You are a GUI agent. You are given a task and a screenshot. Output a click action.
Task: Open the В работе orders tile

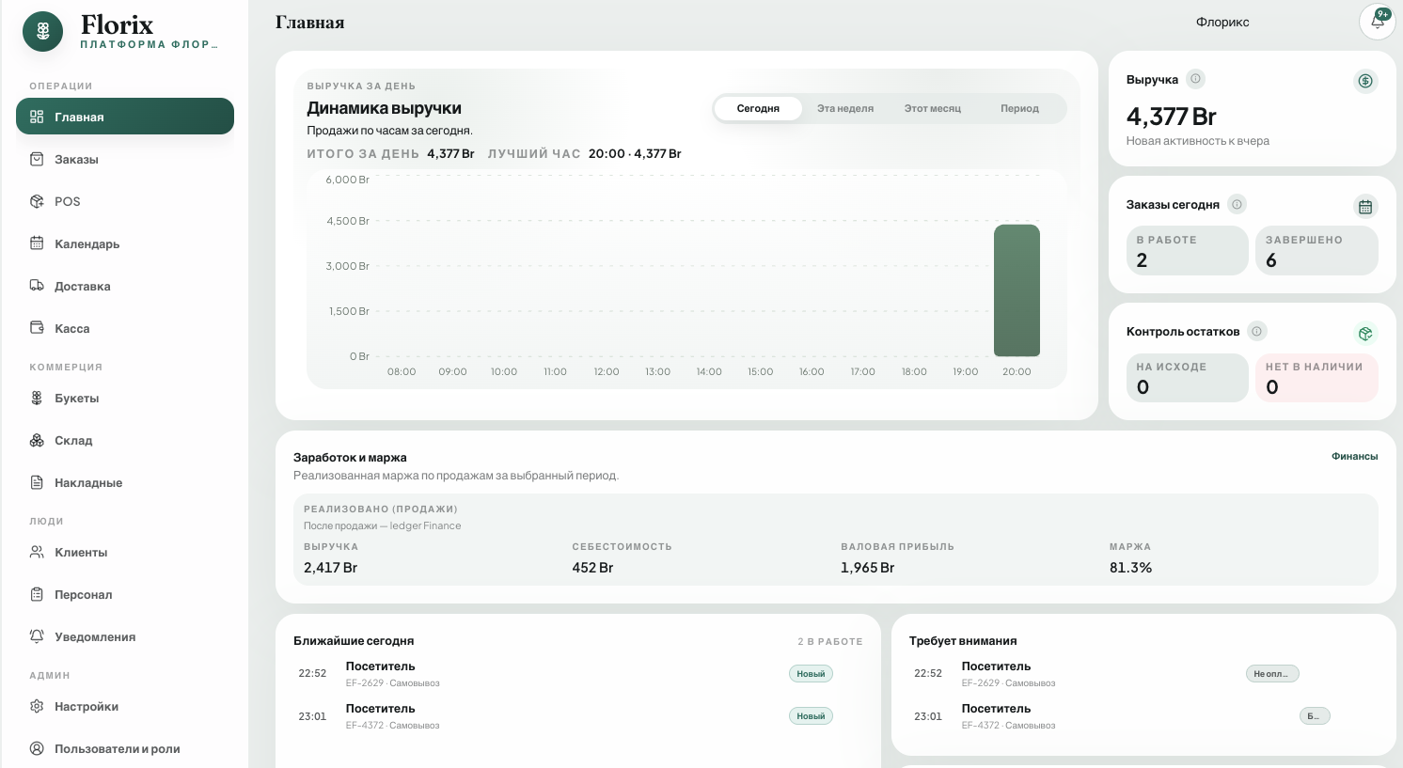pyautogui.click(x=1187, y=250)
